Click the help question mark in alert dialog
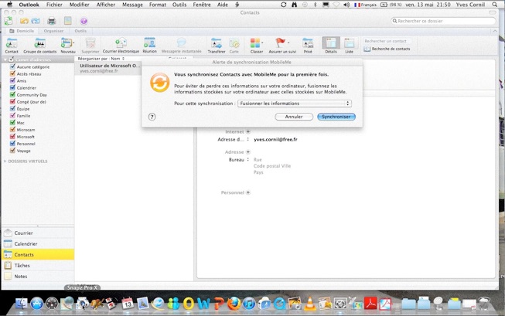This screenshot has width=505, height=316. (152, 117)
